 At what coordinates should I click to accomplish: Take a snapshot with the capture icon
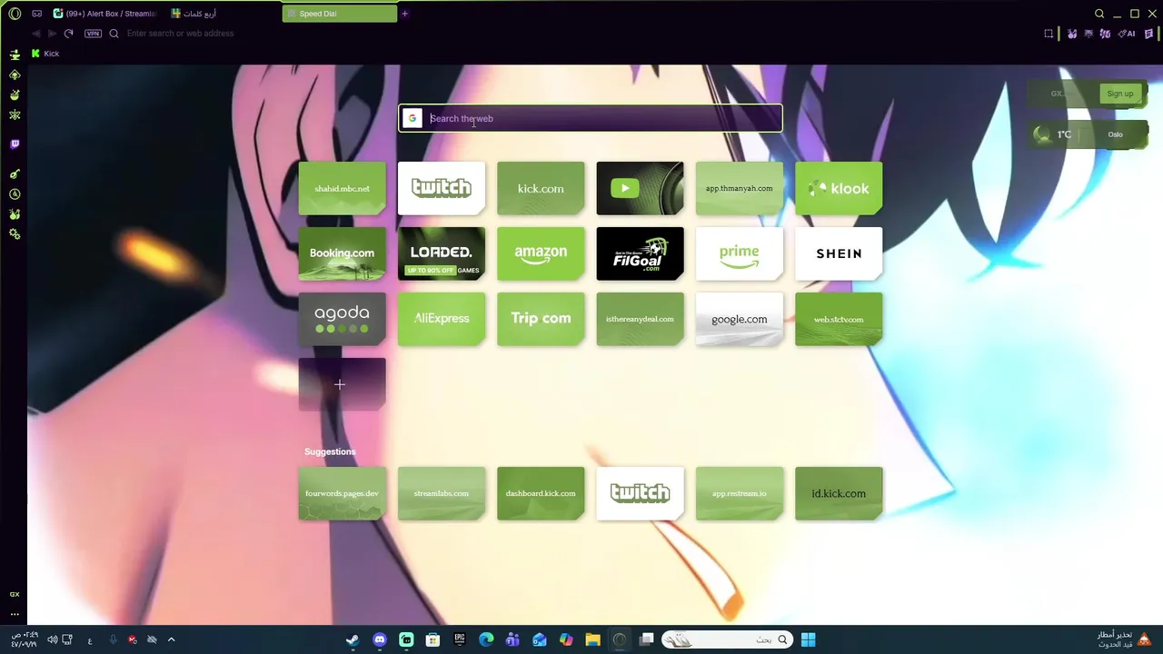point(1049,34)
